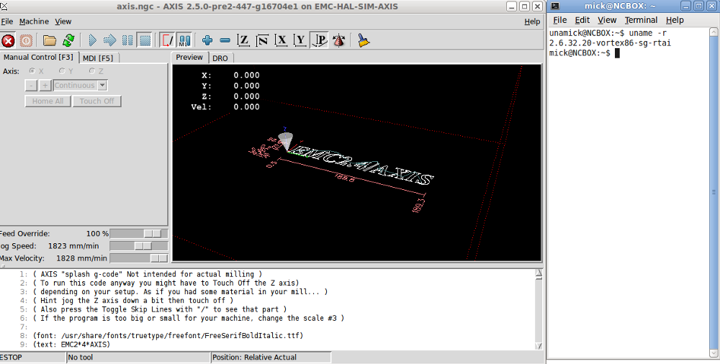Reload the current file
This screenshot has height=364, width=720.
(68, 40)
